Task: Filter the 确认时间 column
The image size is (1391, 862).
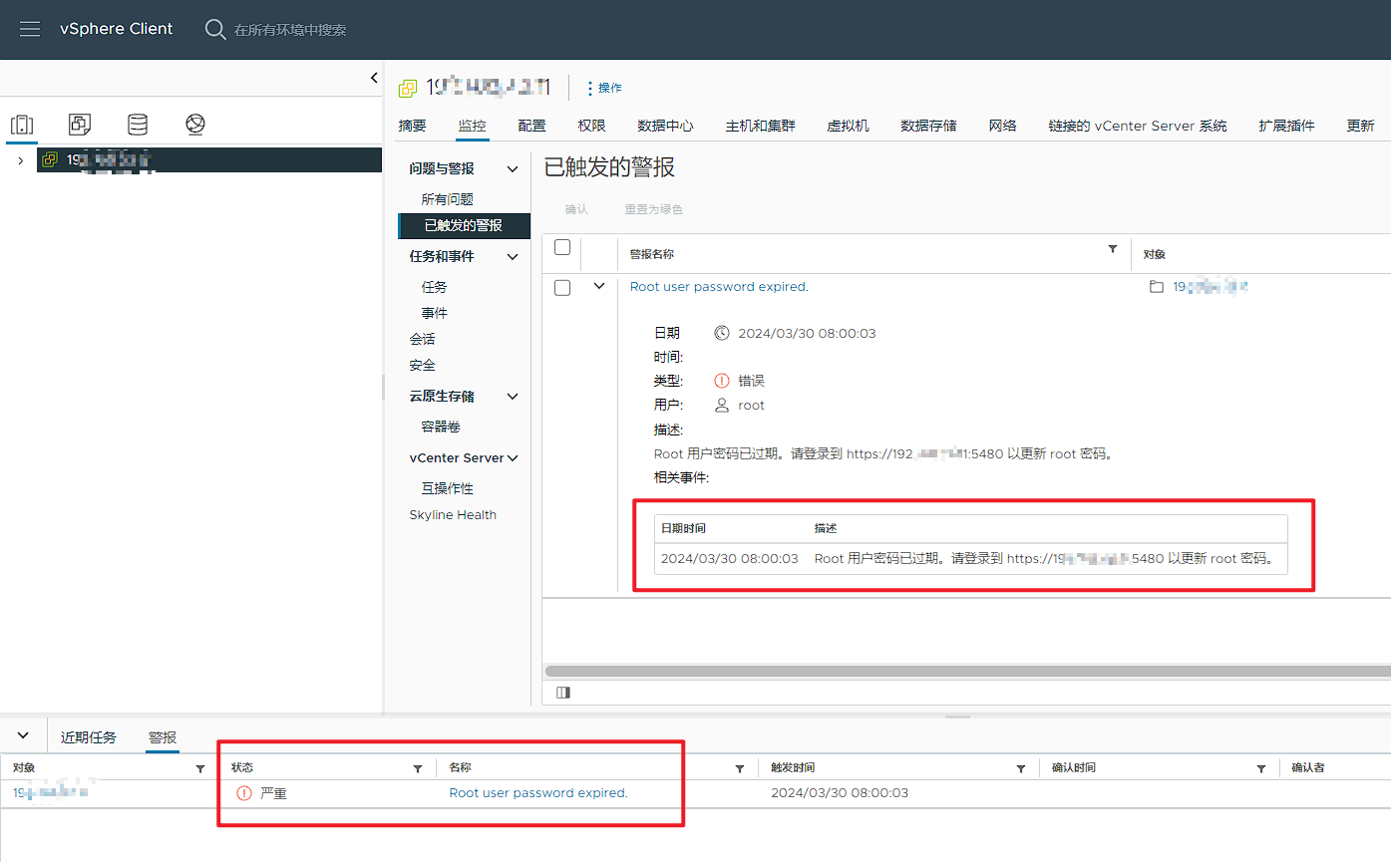Action: point(1261,768)
